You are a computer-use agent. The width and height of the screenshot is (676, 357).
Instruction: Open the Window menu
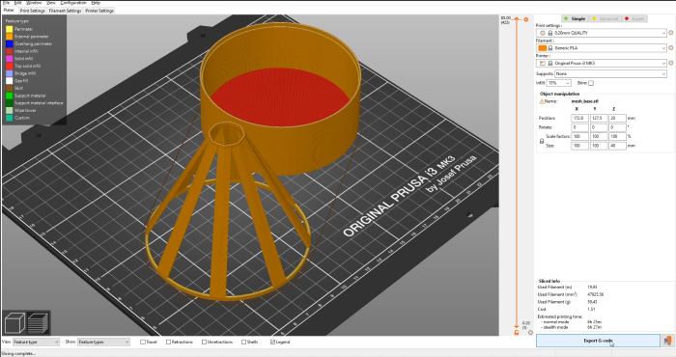pyautogui.click(x=34, y=3)
